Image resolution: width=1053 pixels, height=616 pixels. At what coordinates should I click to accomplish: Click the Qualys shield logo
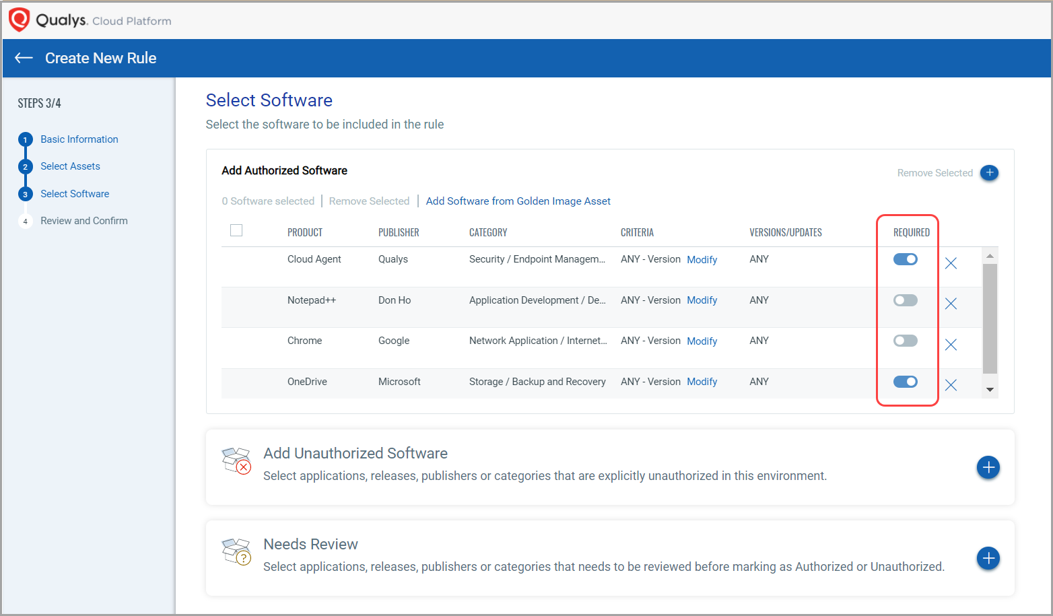point(20,20)
